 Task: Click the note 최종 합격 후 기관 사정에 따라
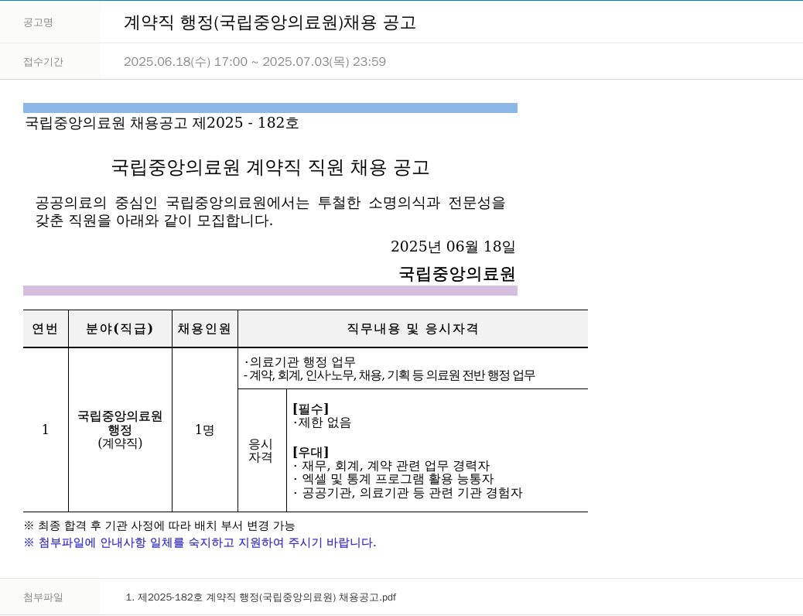pyautogui.click(x=159, y=525)
